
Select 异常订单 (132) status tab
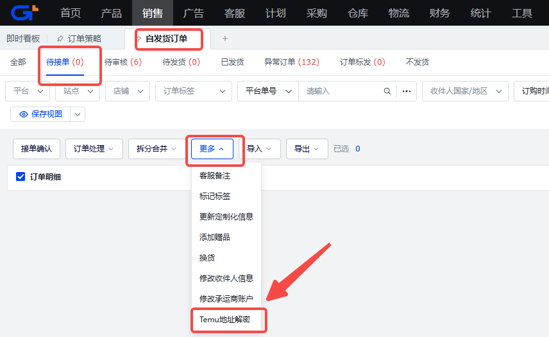click(292, 62)
